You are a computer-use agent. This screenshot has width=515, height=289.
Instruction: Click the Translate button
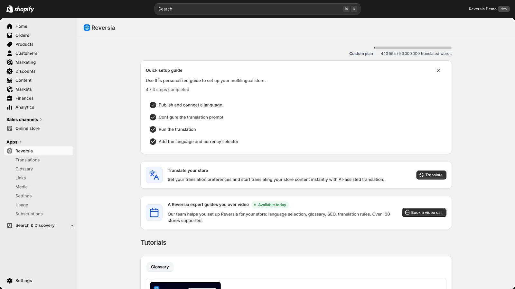pyautogui.click(x=431, y=175)
